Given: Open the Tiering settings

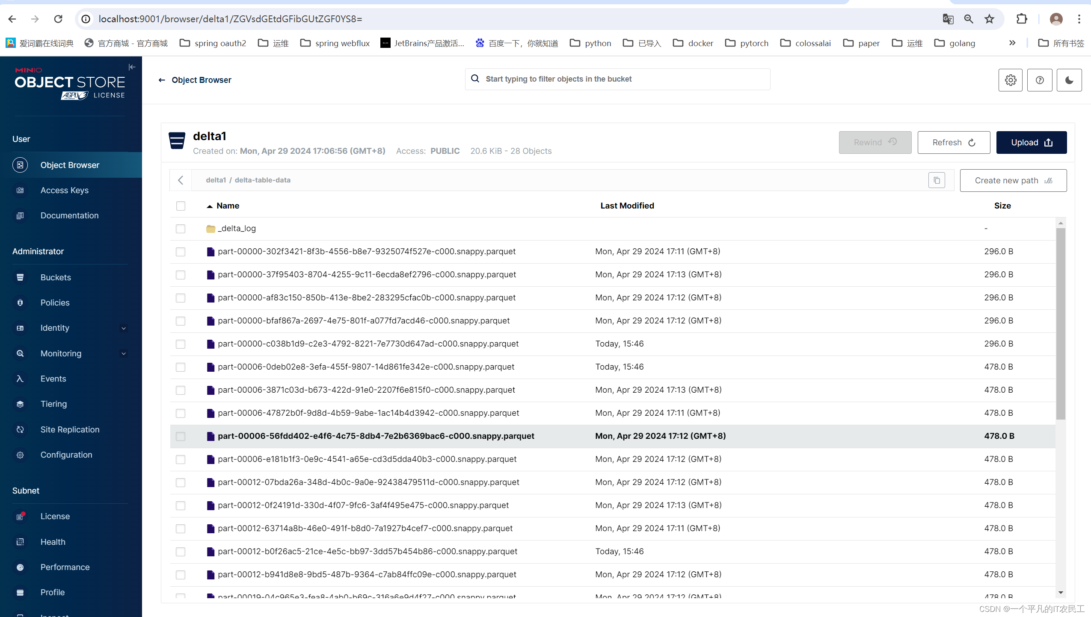Looking at the screenshot, I should 53,404.
